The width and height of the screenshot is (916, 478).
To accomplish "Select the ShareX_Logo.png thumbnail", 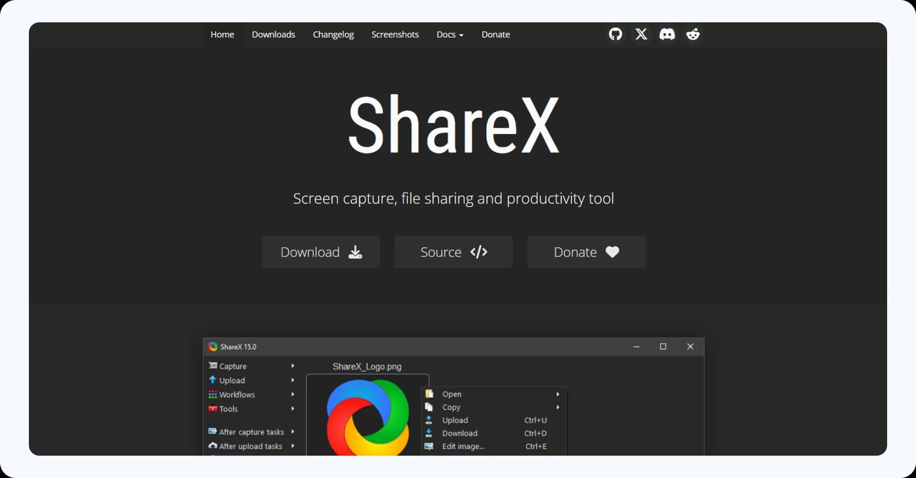I will (x=367, y=416).
